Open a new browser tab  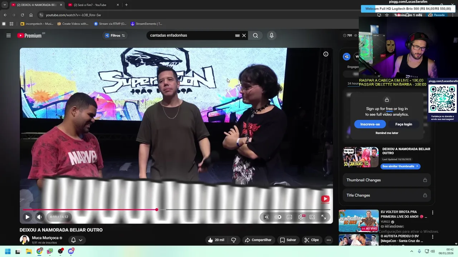tap(126, 5)
